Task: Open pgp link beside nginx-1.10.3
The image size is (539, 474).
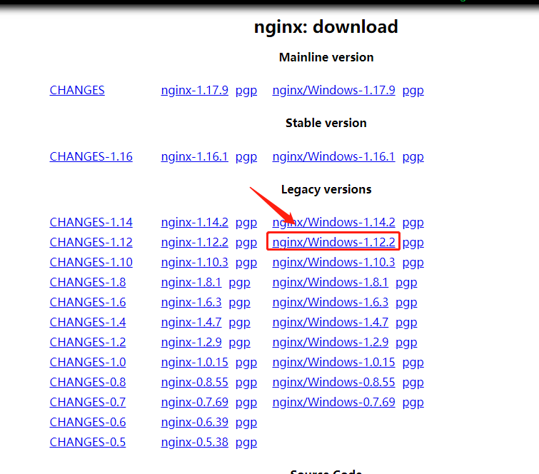Action: [x=246, y=263]
